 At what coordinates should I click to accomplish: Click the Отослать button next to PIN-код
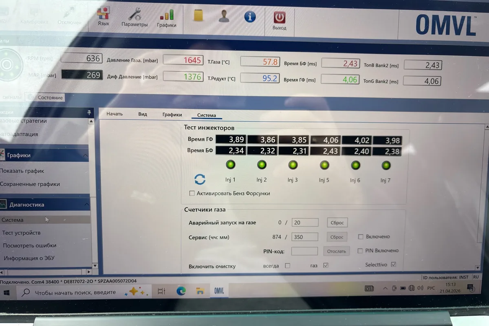tap(337, 251)
